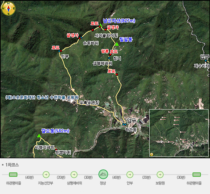This screenshot has height=194, width=210.
Task: Click the small compass in inset map
Action: pyautogui.click(x=151, y=154)
